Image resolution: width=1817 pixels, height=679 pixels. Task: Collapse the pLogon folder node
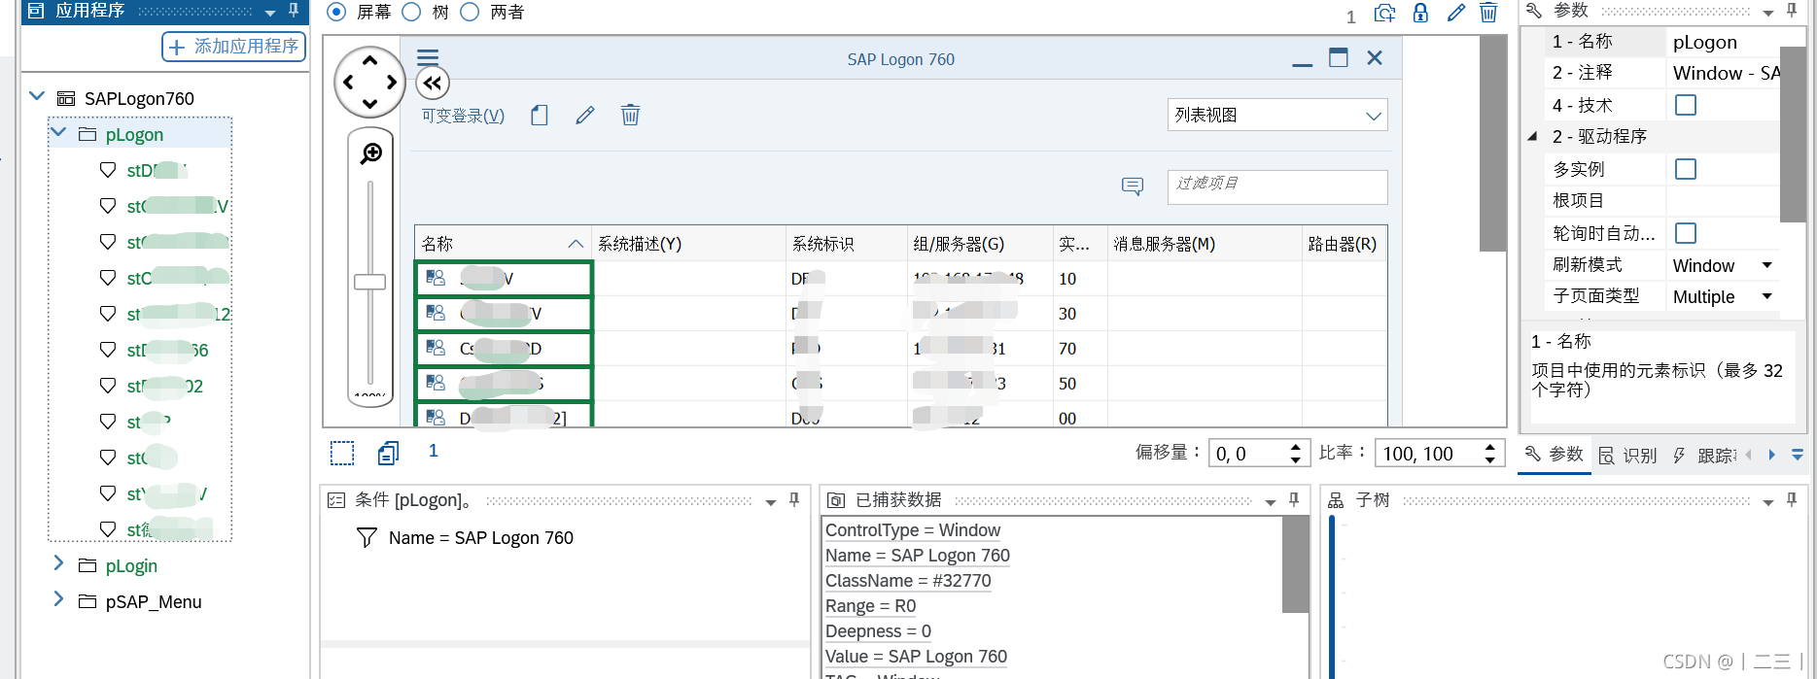(58, 132)
